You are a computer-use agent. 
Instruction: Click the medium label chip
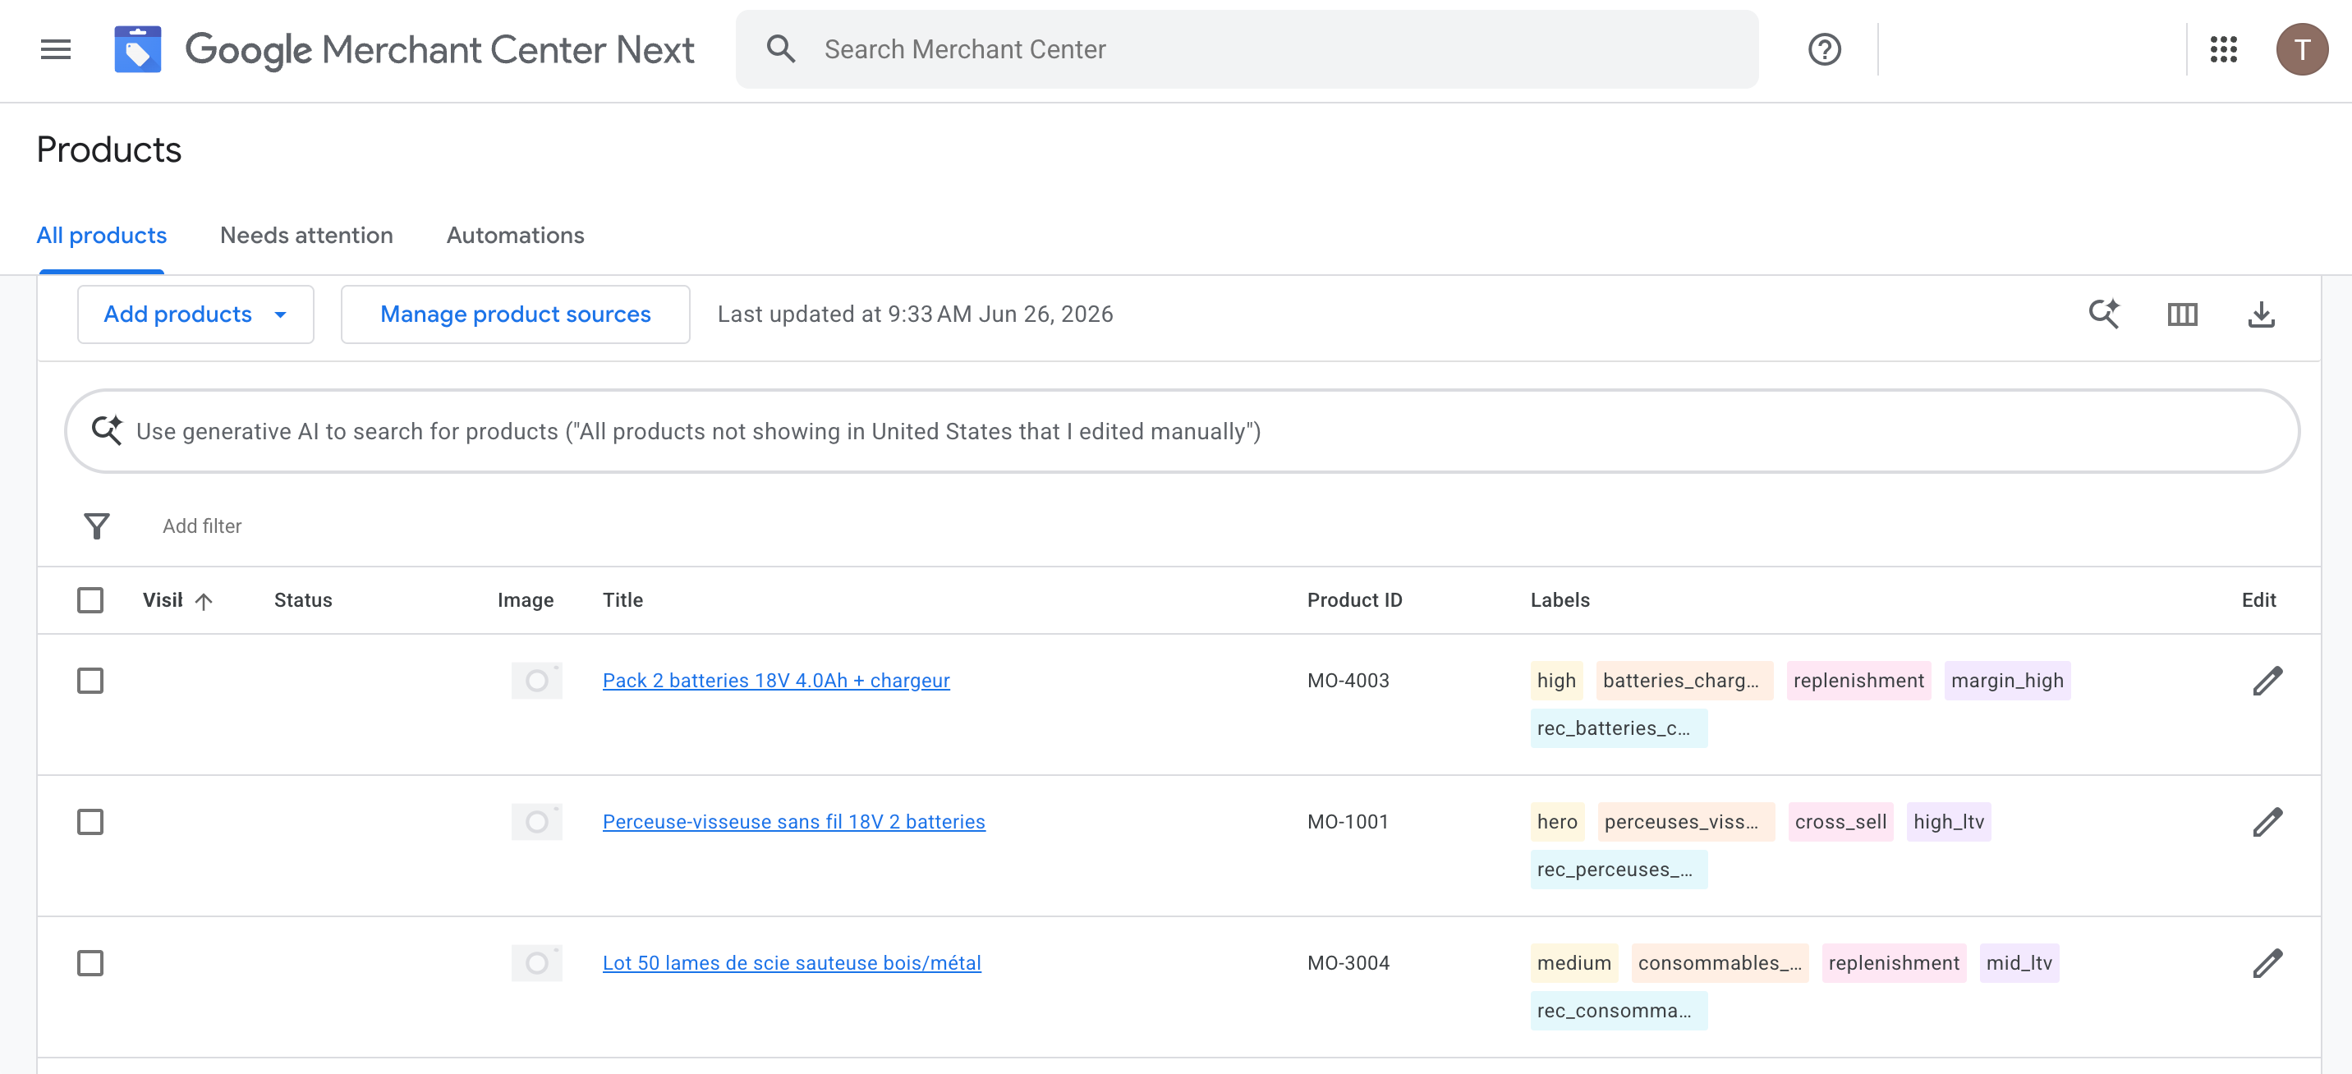[1574, 963]
